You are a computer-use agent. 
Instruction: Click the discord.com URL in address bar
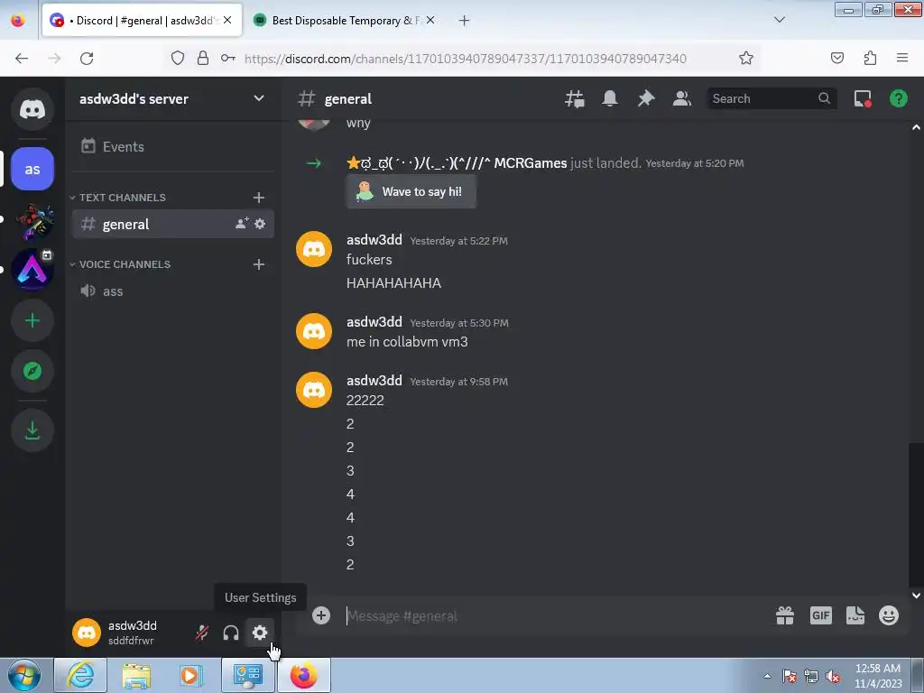[465, 59]
